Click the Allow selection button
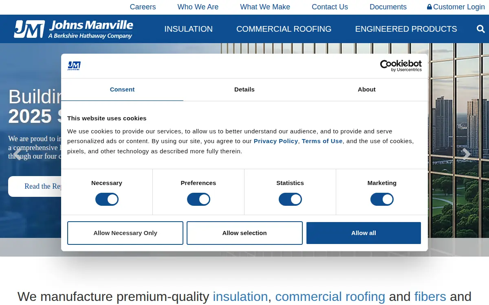Screen dimensions: 489x305 click(x=244, y=233)
